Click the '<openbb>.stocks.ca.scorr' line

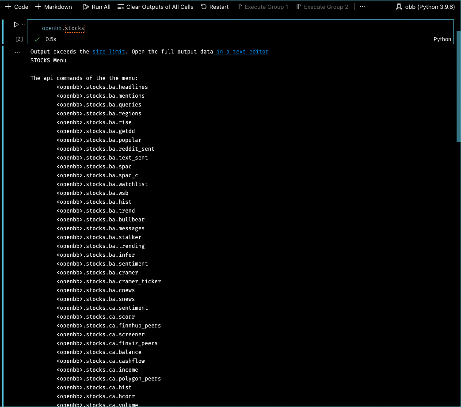[x=96, y=317]
